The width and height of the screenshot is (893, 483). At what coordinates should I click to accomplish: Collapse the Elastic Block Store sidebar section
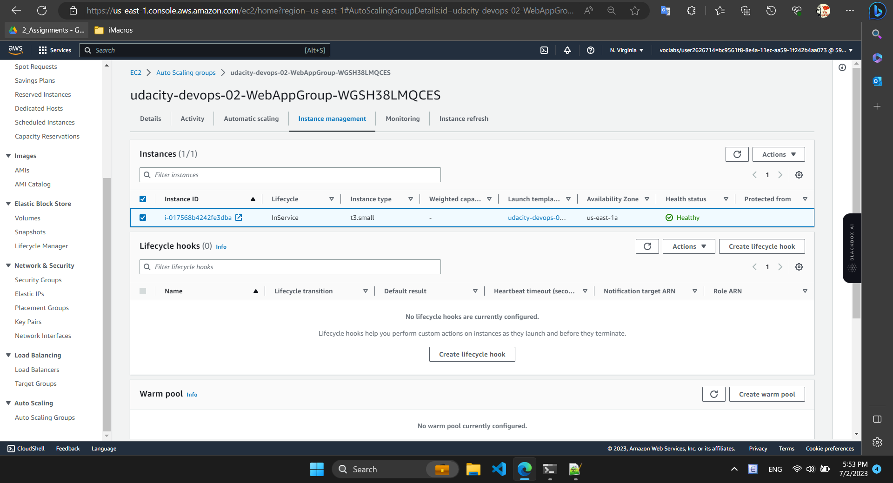coord(8,204)
